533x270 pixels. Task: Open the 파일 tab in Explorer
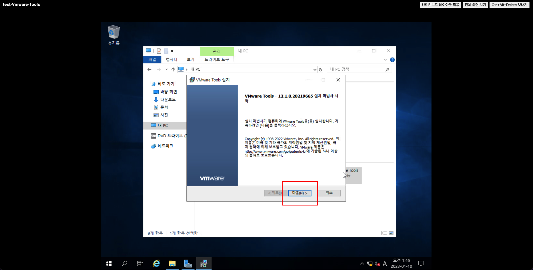(152, 60)
